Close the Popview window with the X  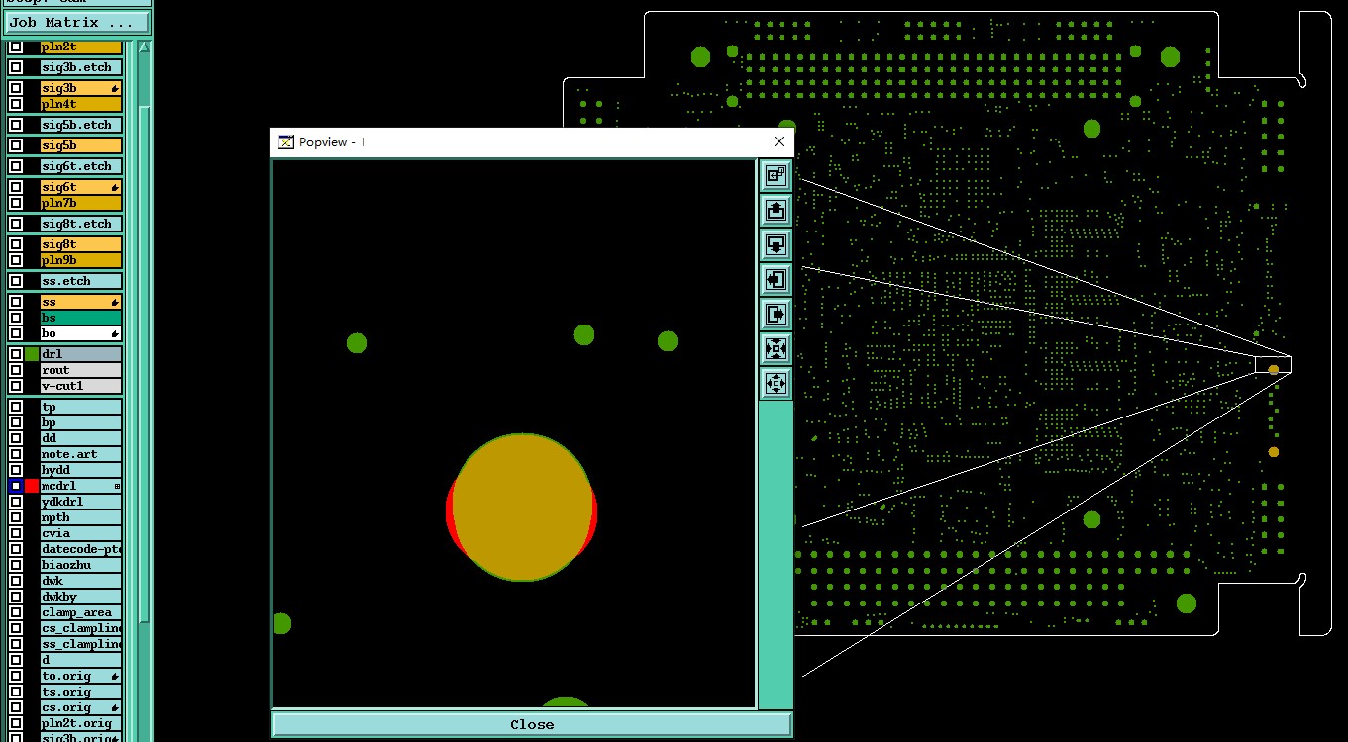tap(779, 142)
